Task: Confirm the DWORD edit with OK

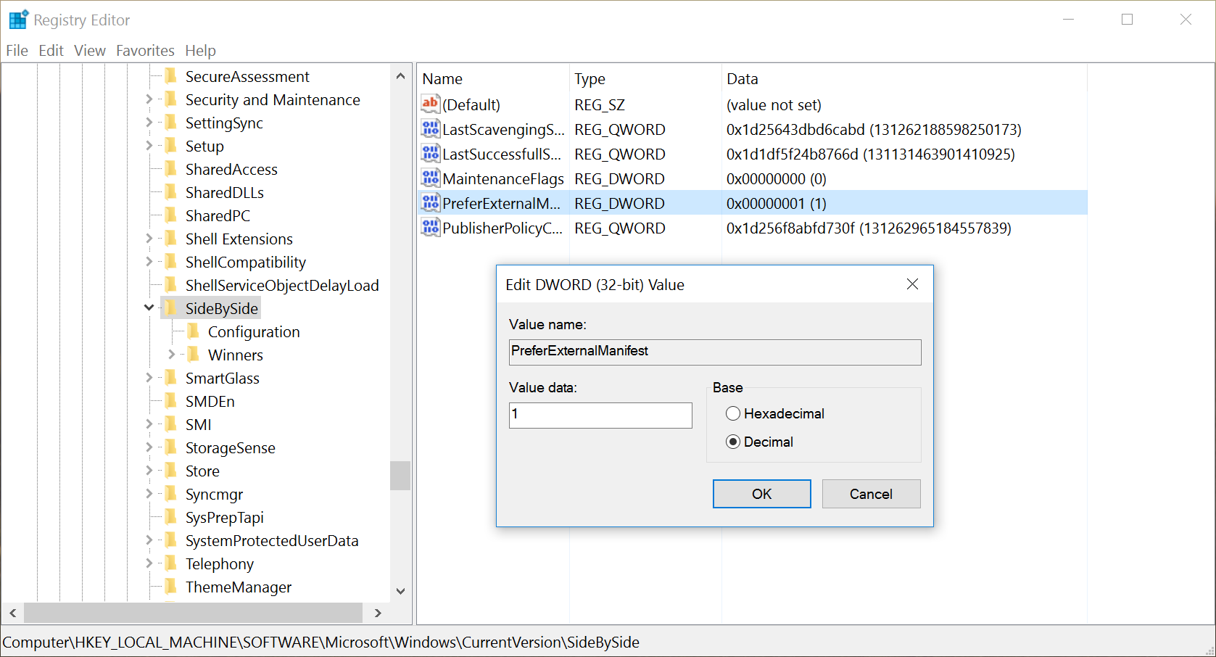Action: click(762, 494)
